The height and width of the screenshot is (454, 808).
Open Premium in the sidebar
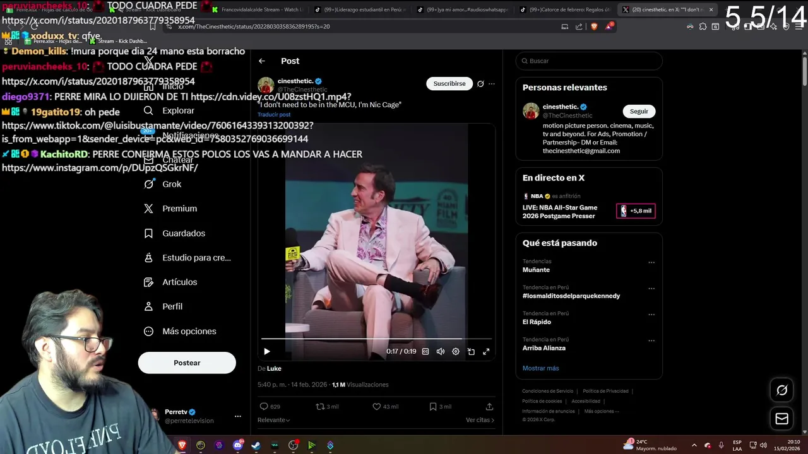pos(170,209)
